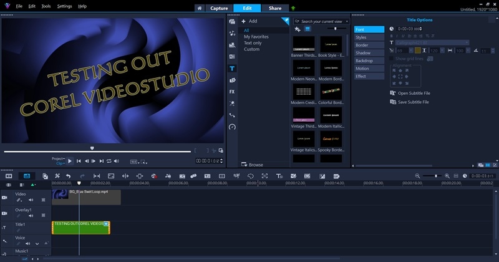Select the Colorful Border title preset thumbnail
The image size is (499, 262).
pyautogui.click(x=331, y=92)
